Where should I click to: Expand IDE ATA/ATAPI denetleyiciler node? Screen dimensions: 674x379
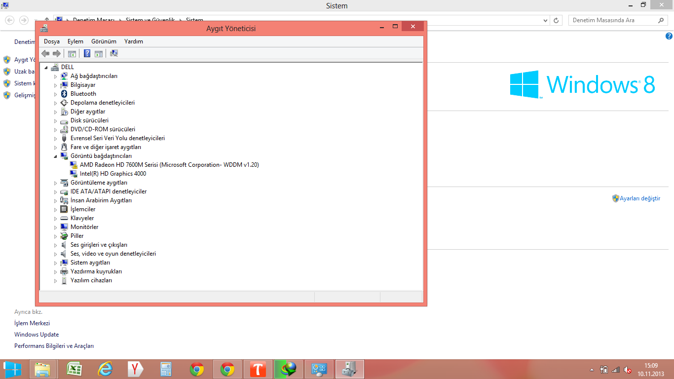(x=55, y=191)
